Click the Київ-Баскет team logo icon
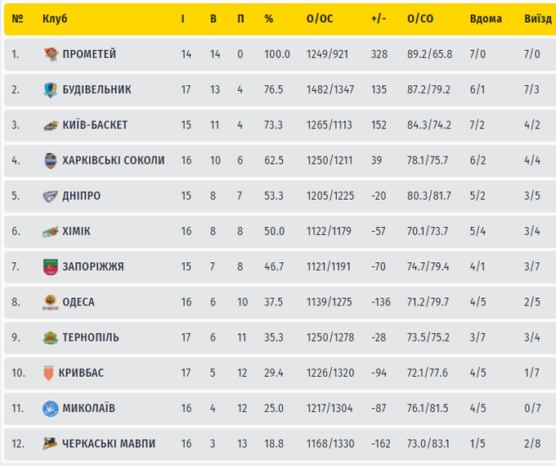556x466 pixels. (51, 125)
